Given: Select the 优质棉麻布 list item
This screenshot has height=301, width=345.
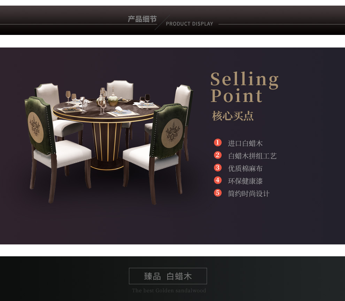Looking at the screenshot, I should 245,168.
